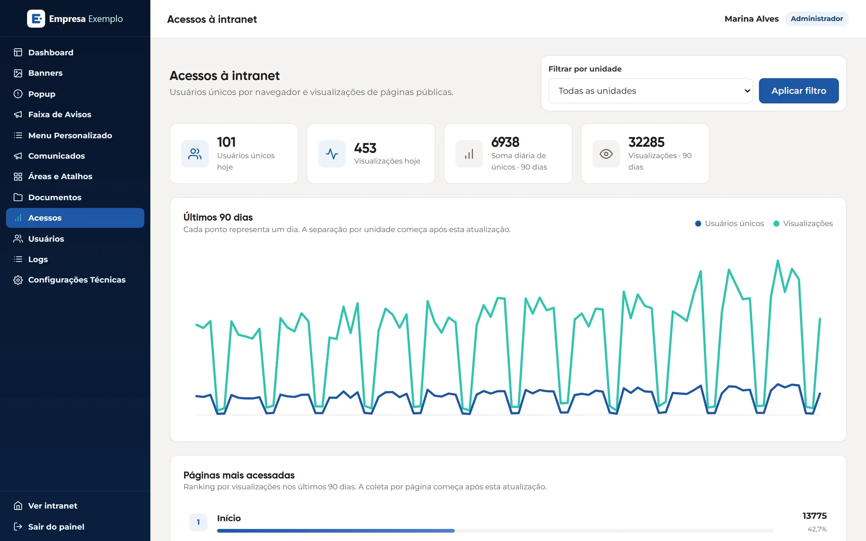The image size is (866, 541).
Task: Click the Popup alert-circle icon
Action: click(x=18, y=94)
